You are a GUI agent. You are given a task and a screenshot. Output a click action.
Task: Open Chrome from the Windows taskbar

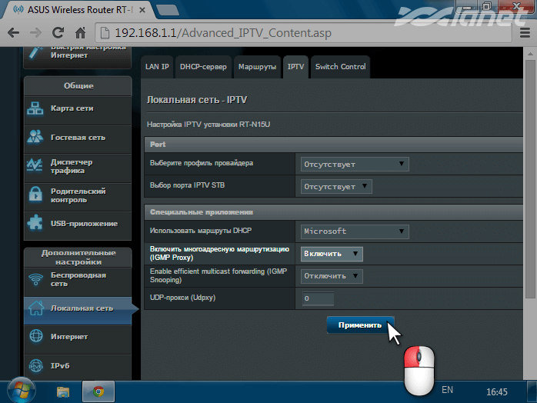(x=98, y=391)
